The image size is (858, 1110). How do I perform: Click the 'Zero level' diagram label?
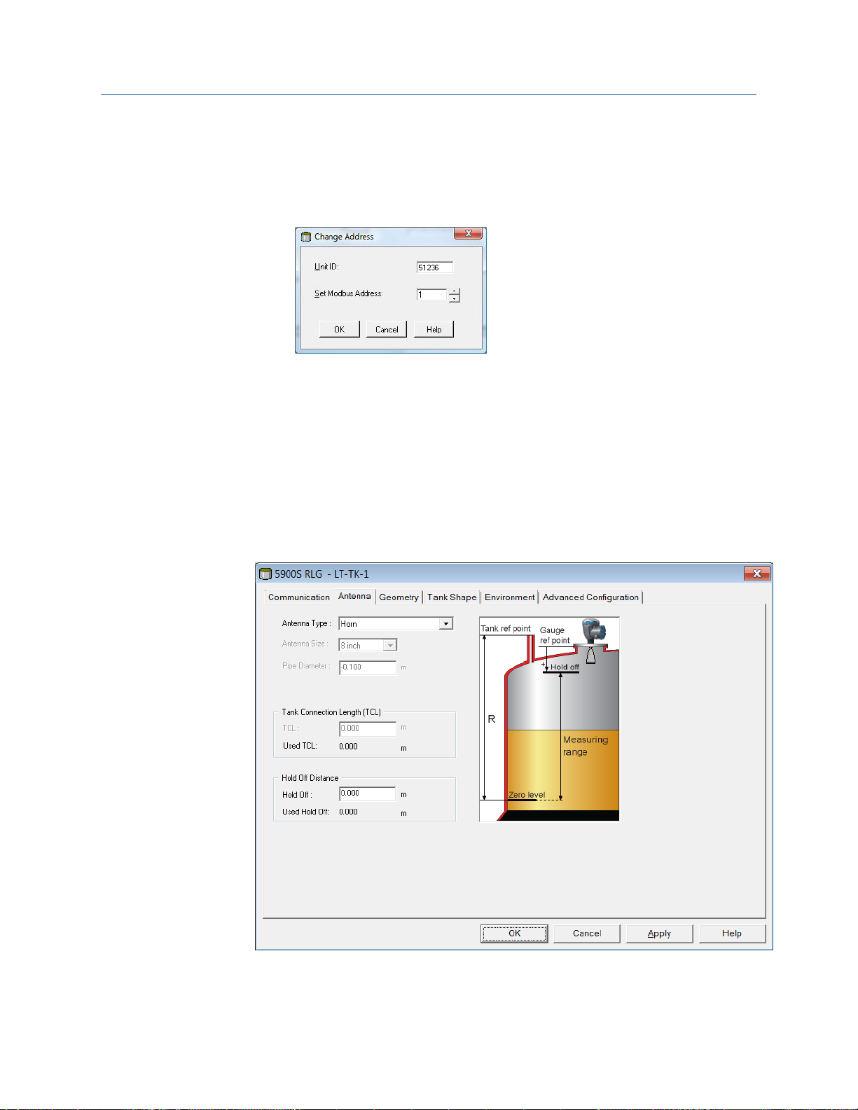point(527,795)
